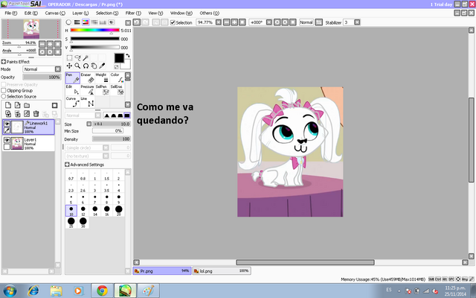Hide the Linework1 layer

pyautogui.click(x=7, y=124)
